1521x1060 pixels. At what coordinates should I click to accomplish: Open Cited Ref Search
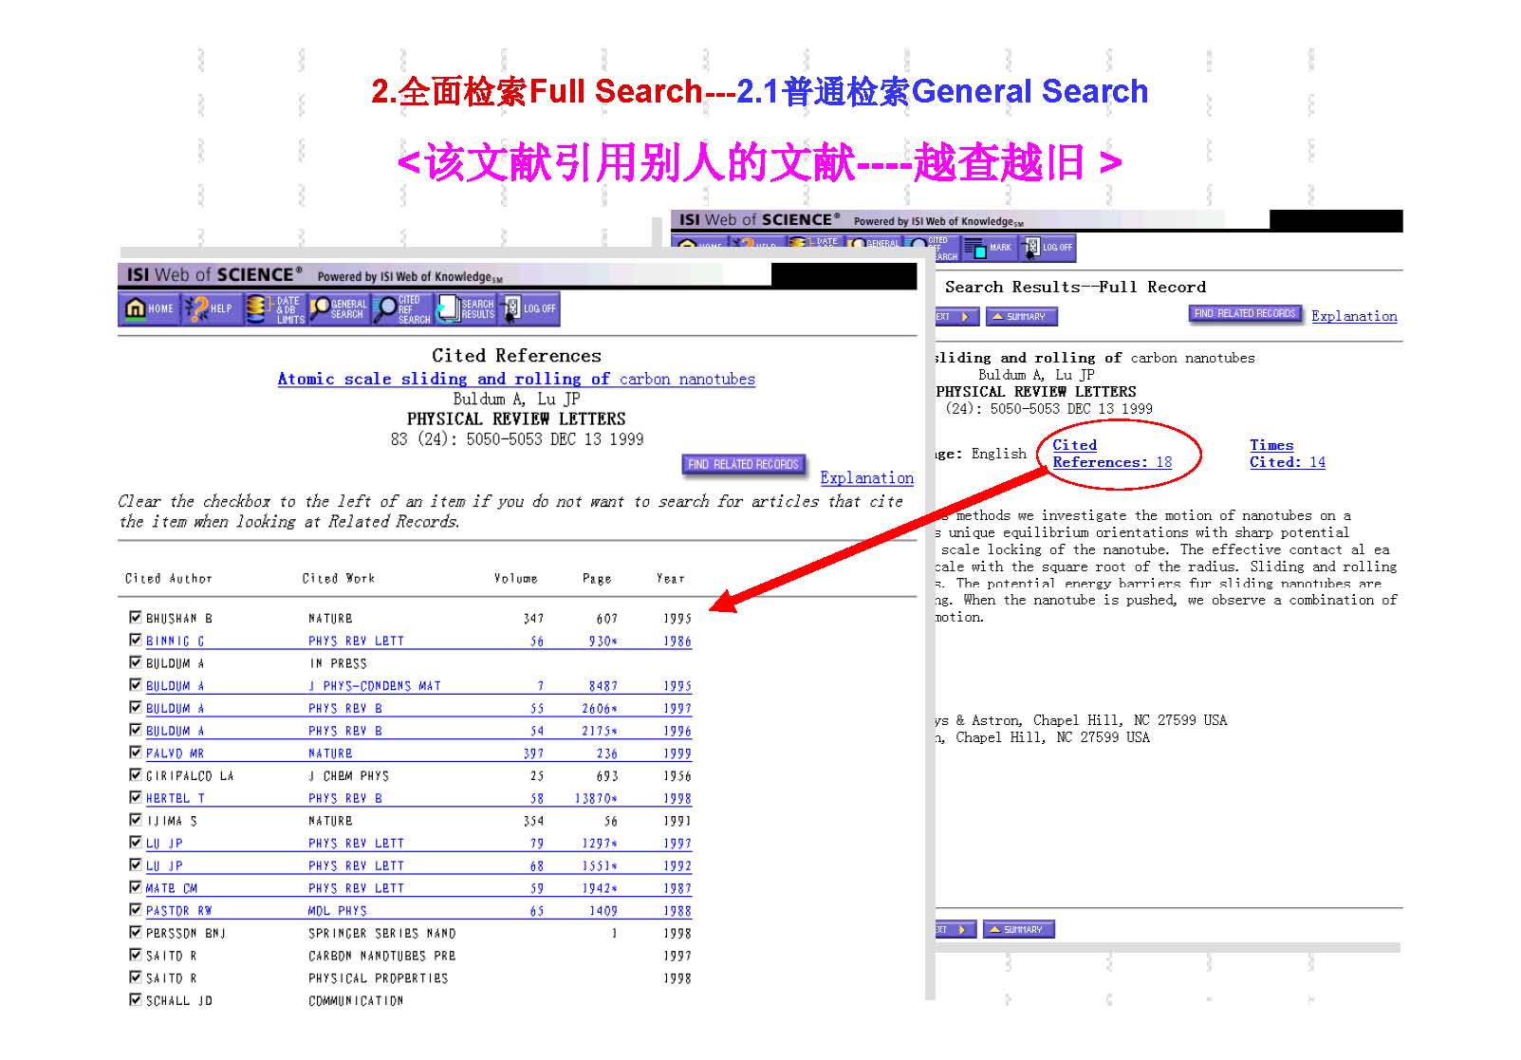[x=402, y=309]
